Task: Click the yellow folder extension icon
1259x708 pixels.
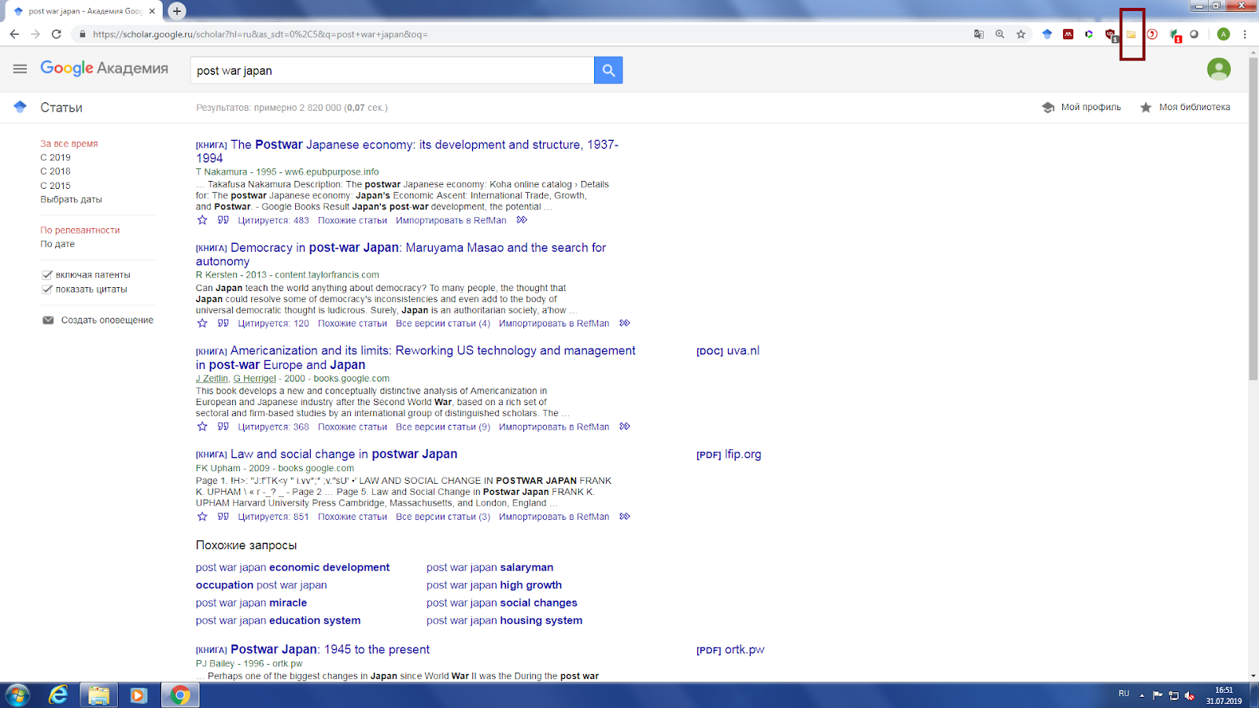Action: (x=1132, y=35)
